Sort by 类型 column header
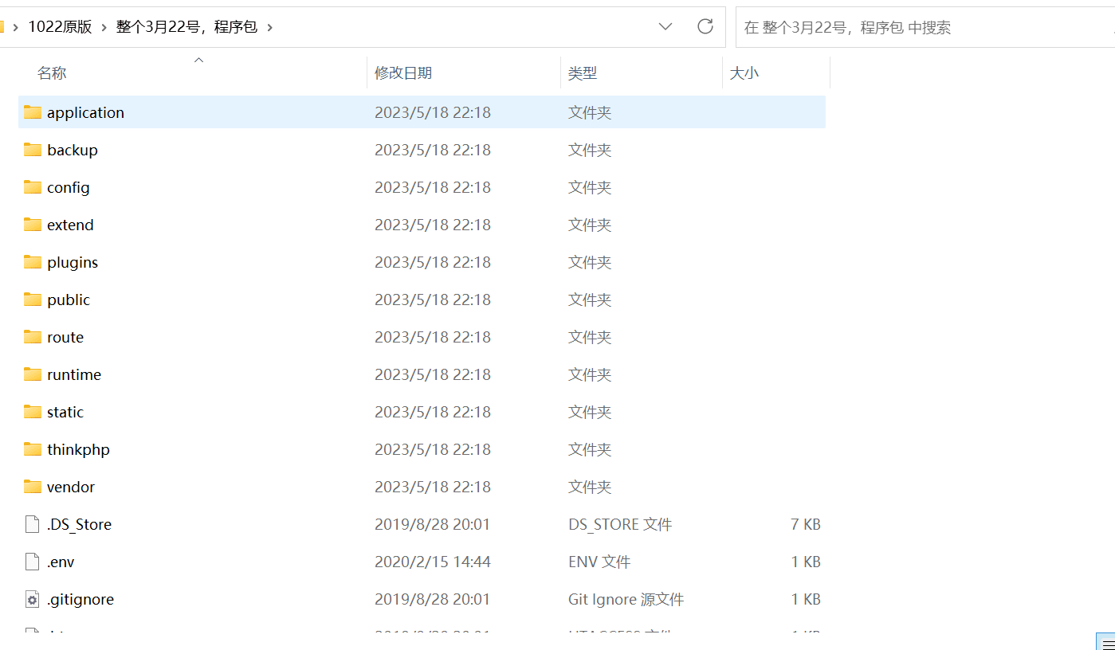 point(583,72)
